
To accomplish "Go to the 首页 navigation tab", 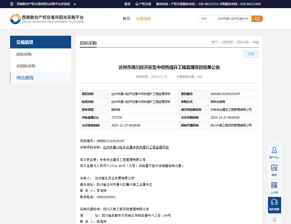I will (x=126, y=18).
